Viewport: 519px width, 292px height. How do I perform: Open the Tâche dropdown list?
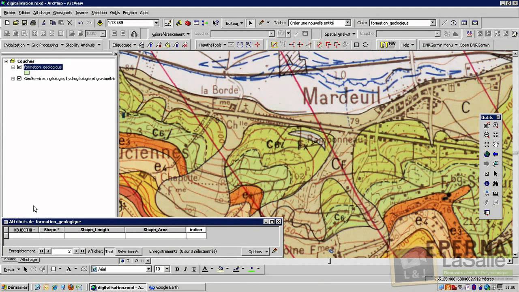(x=347, y=23)
